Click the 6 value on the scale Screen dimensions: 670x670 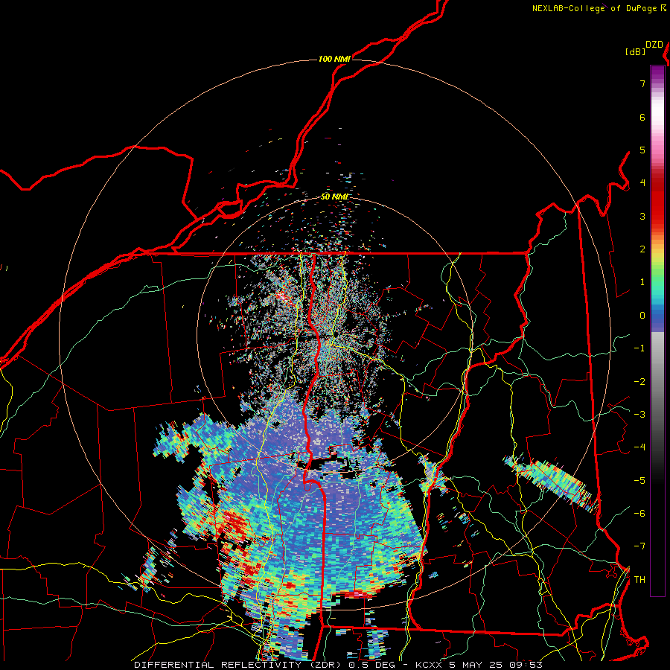642,117
